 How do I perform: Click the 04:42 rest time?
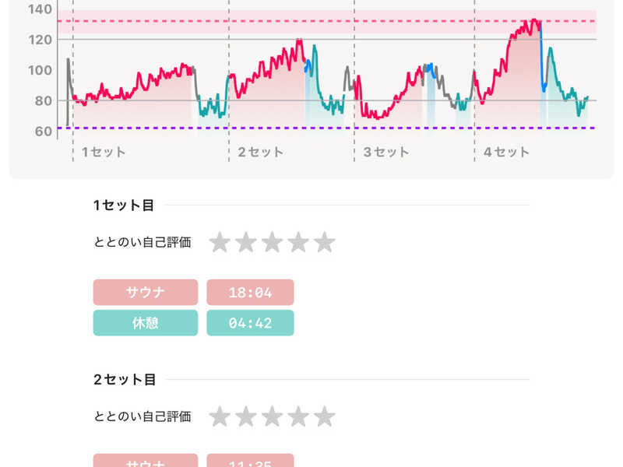point(250,323)
